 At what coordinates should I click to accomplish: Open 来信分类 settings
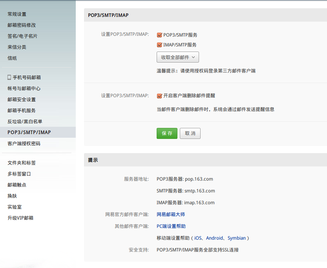17,47
